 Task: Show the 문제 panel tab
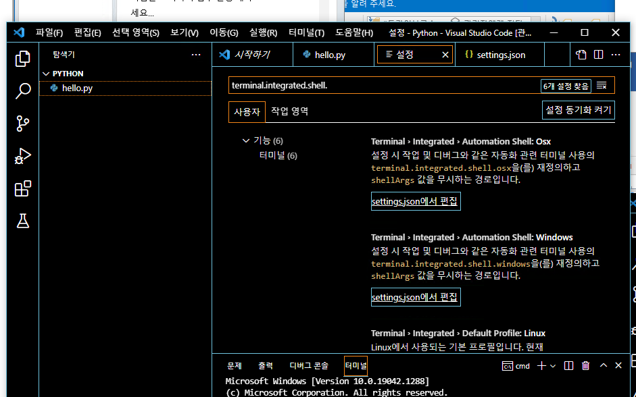pos(235,366)
